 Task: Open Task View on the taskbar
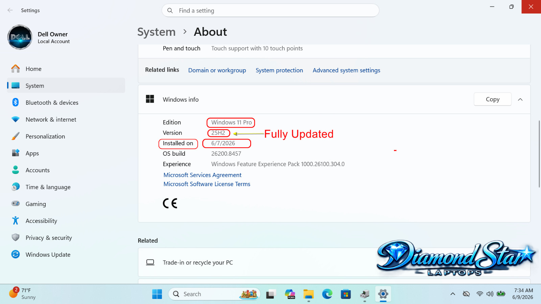(x=271, y=294)
